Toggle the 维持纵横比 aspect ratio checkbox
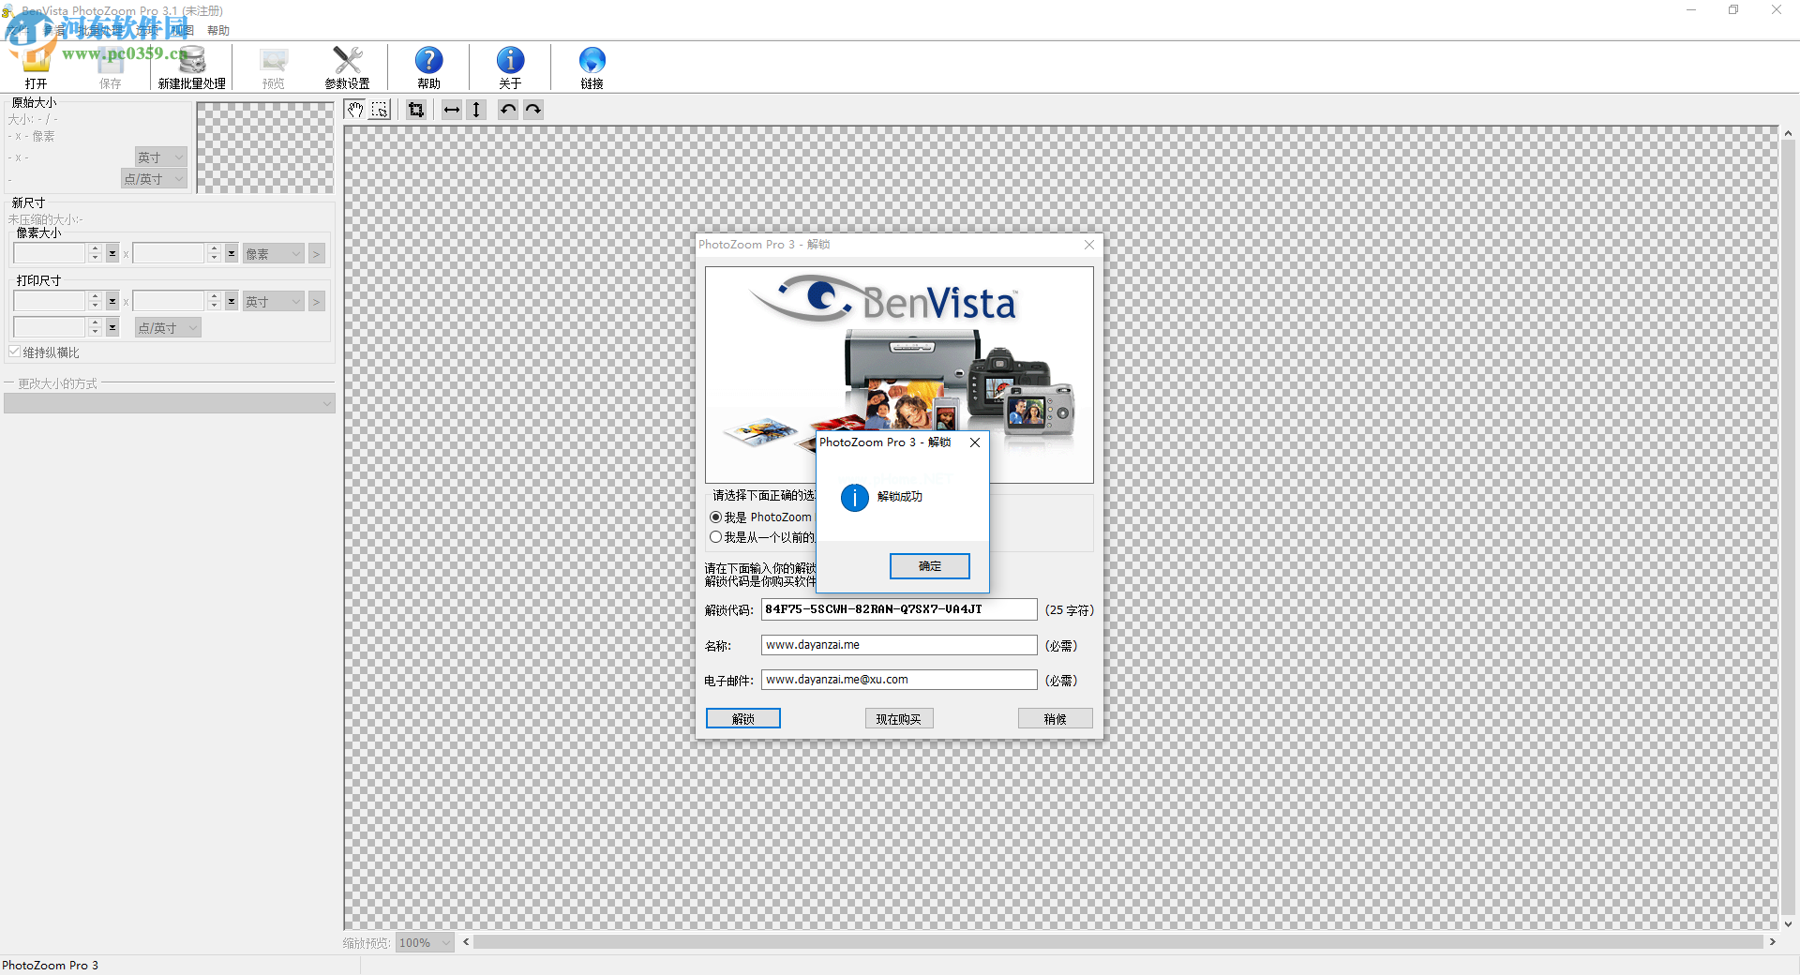This screenshot has width=1800, height=975. (x=14, y=351)
